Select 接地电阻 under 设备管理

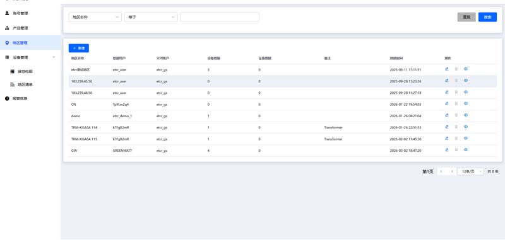25,72
